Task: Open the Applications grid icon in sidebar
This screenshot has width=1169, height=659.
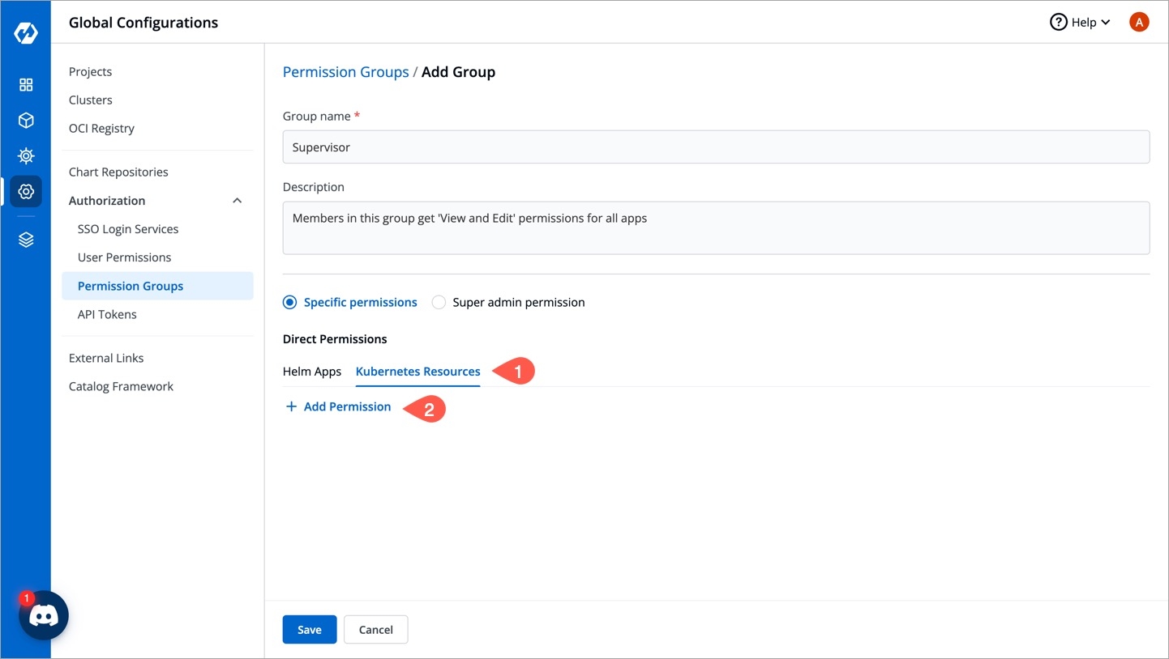Action: pyautogui.click(x=26, y=85)
